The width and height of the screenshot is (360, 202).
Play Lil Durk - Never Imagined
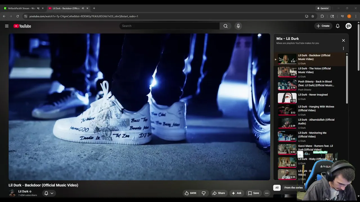click(x=310, y=98)
